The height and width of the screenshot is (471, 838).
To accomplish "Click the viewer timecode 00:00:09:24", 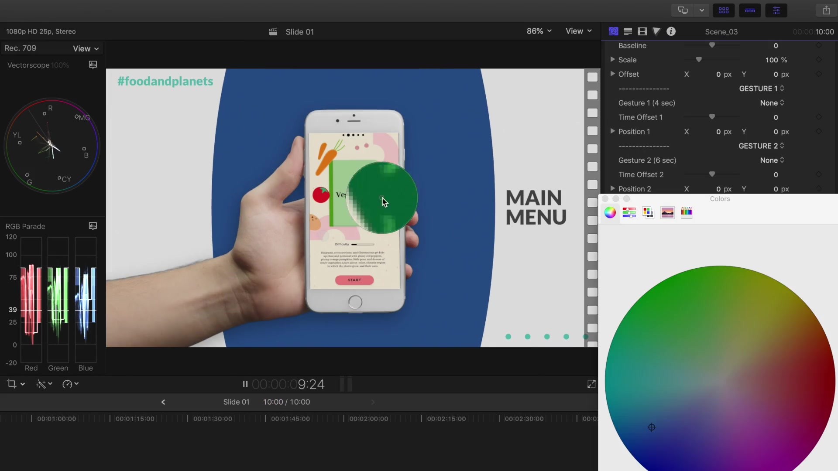I will tap(288, 384).
